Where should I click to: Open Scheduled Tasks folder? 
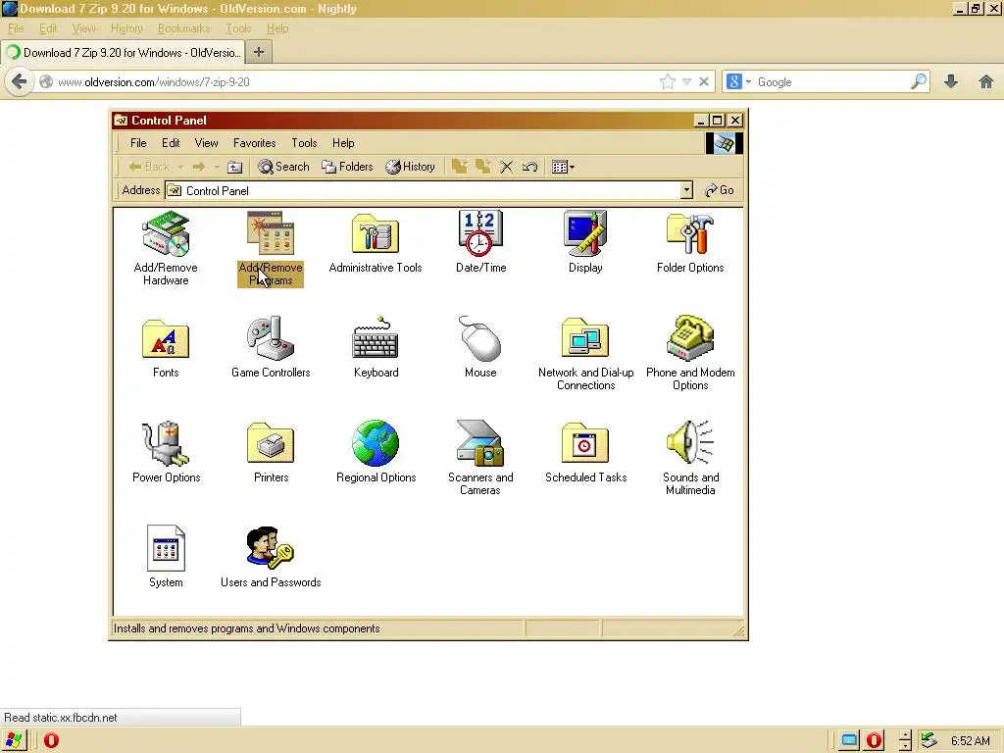585,452
